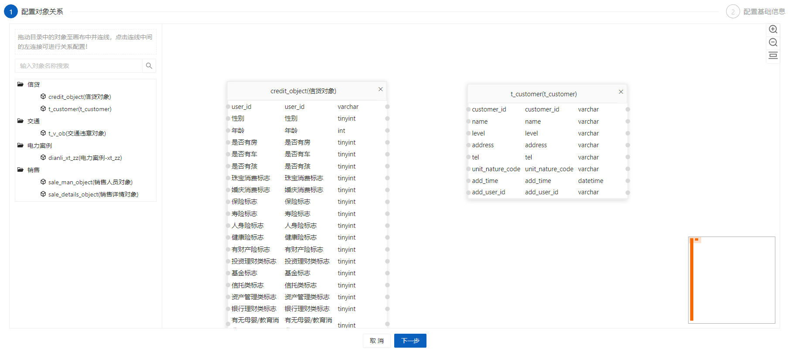
Task: Collapse the 信贷 folder
Action: [20, 85]
